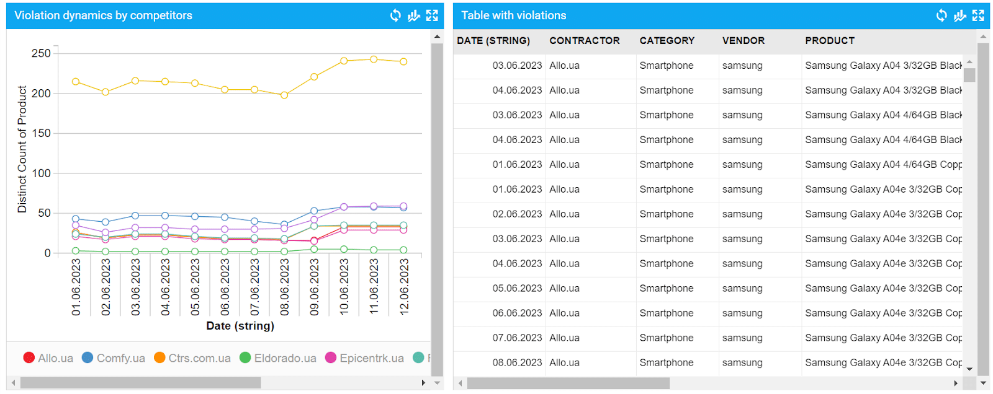Image resolution: width=993 pixels, height=394 pixels.
Task: Click the VENDOR column header
Action: pos(743,41)
